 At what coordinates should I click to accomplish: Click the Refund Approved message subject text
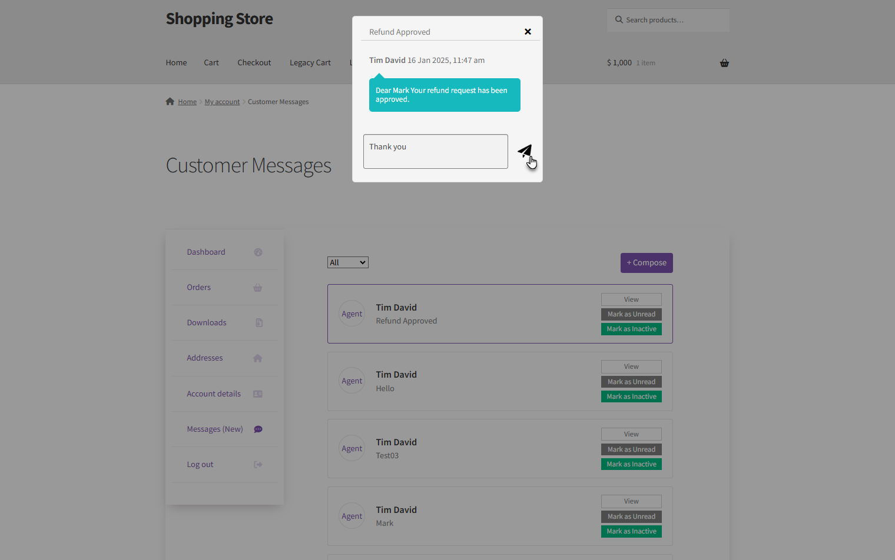406,321
